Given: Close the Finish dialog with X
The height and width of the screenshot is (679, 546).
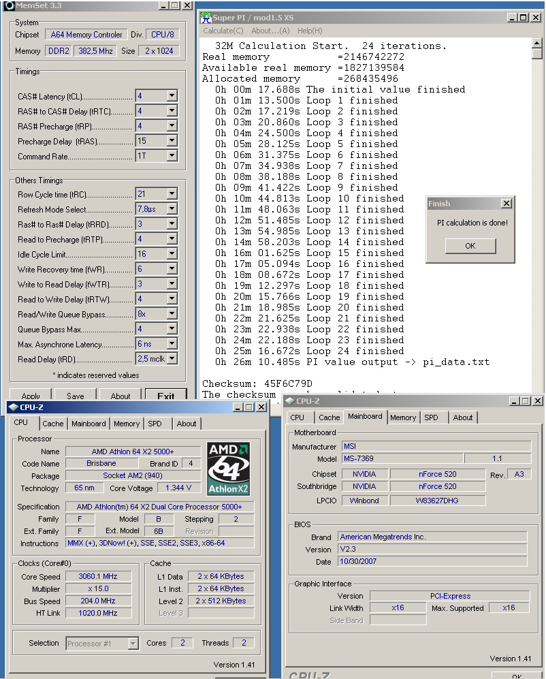Looking at the screenshot, I should coord(506,204).
